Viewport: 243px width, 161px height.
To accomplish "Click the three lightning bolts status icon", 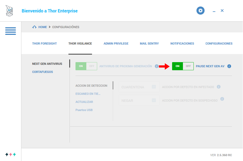I will click(x=11, y=155).
